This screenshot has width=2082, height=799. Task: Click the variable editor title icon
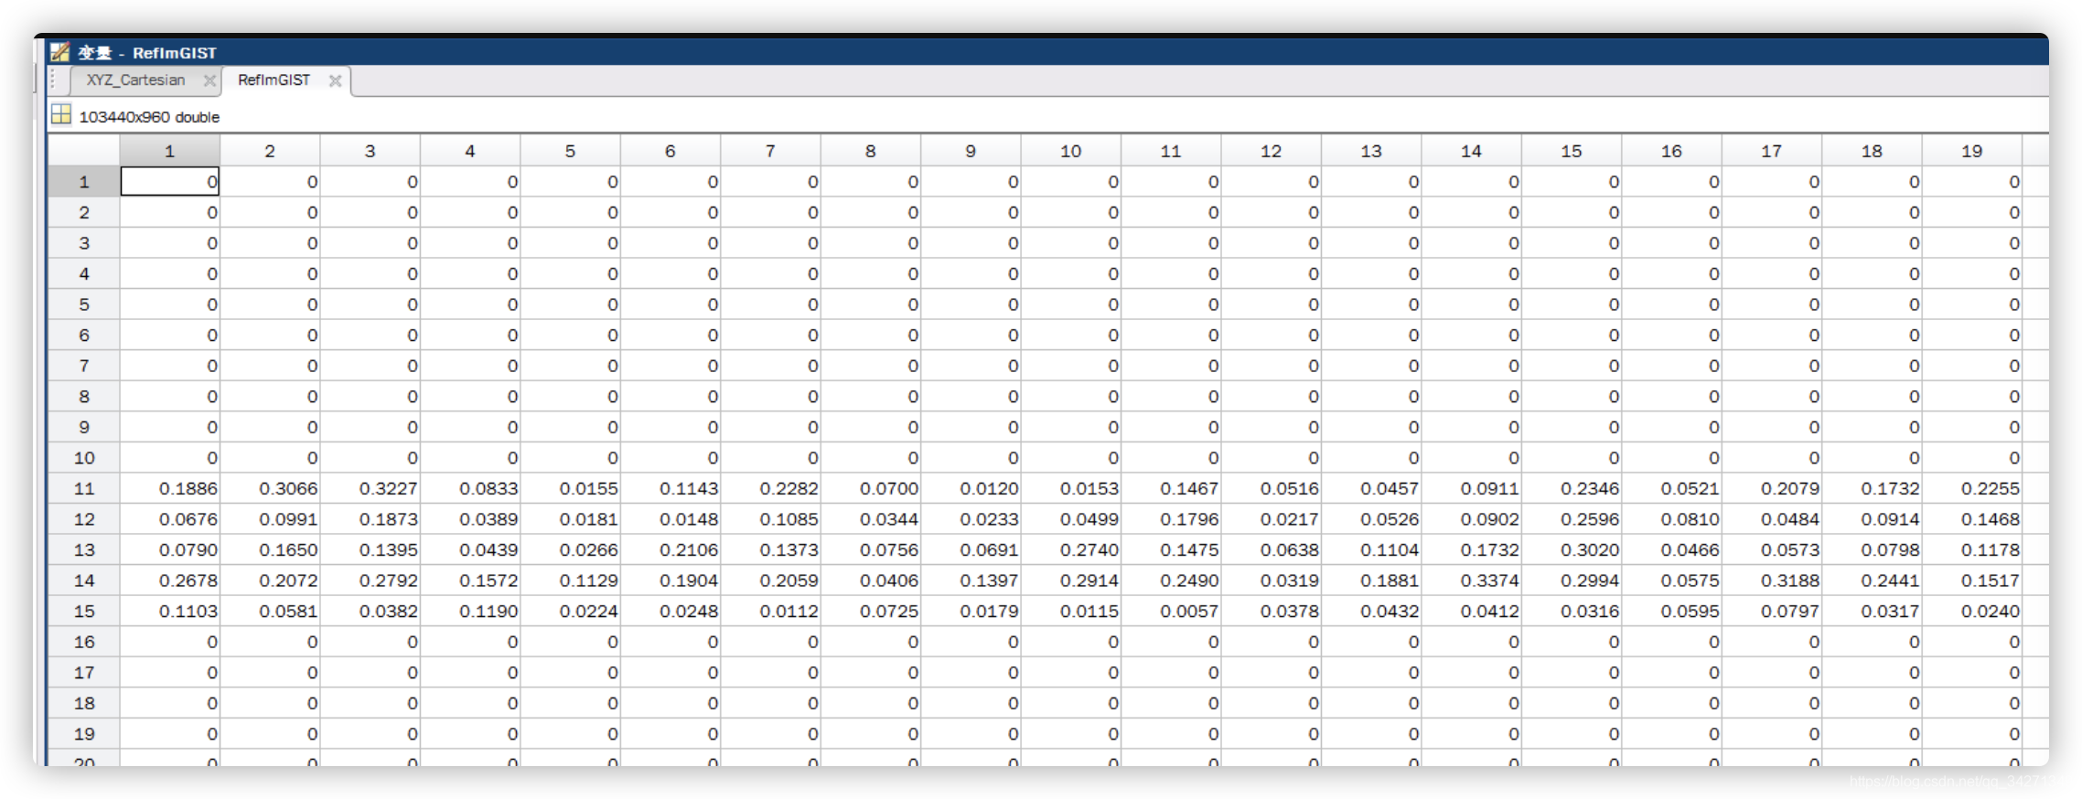[x=60, y=52]
